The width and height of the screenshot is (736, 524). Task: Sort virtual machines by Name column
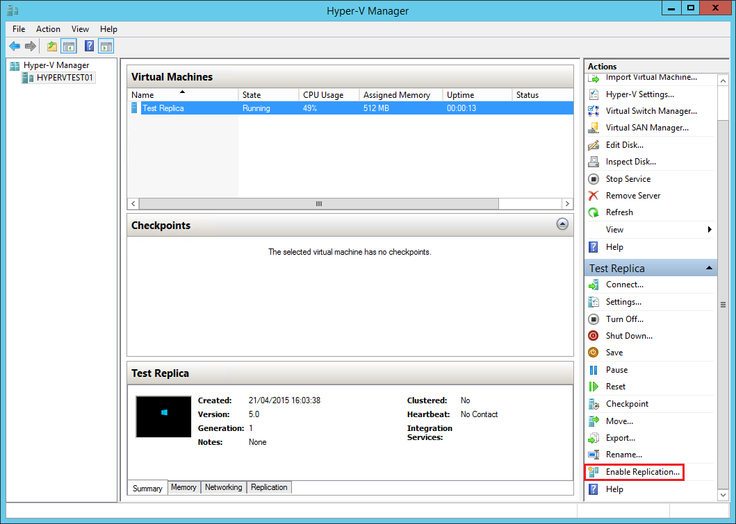[x=183, y=94]
